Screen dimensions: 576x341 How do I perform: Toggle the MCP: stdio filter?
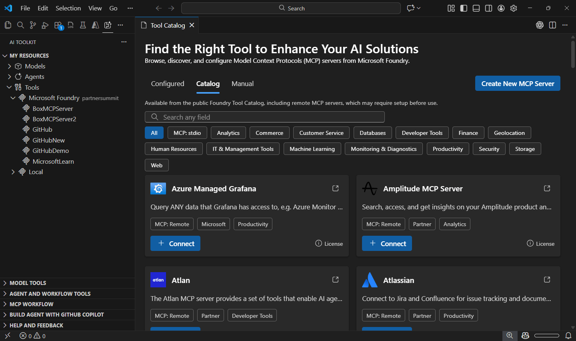click(187, 132)
